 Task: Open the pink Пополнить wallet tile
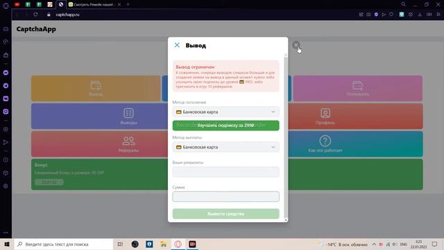click(358, 88)
